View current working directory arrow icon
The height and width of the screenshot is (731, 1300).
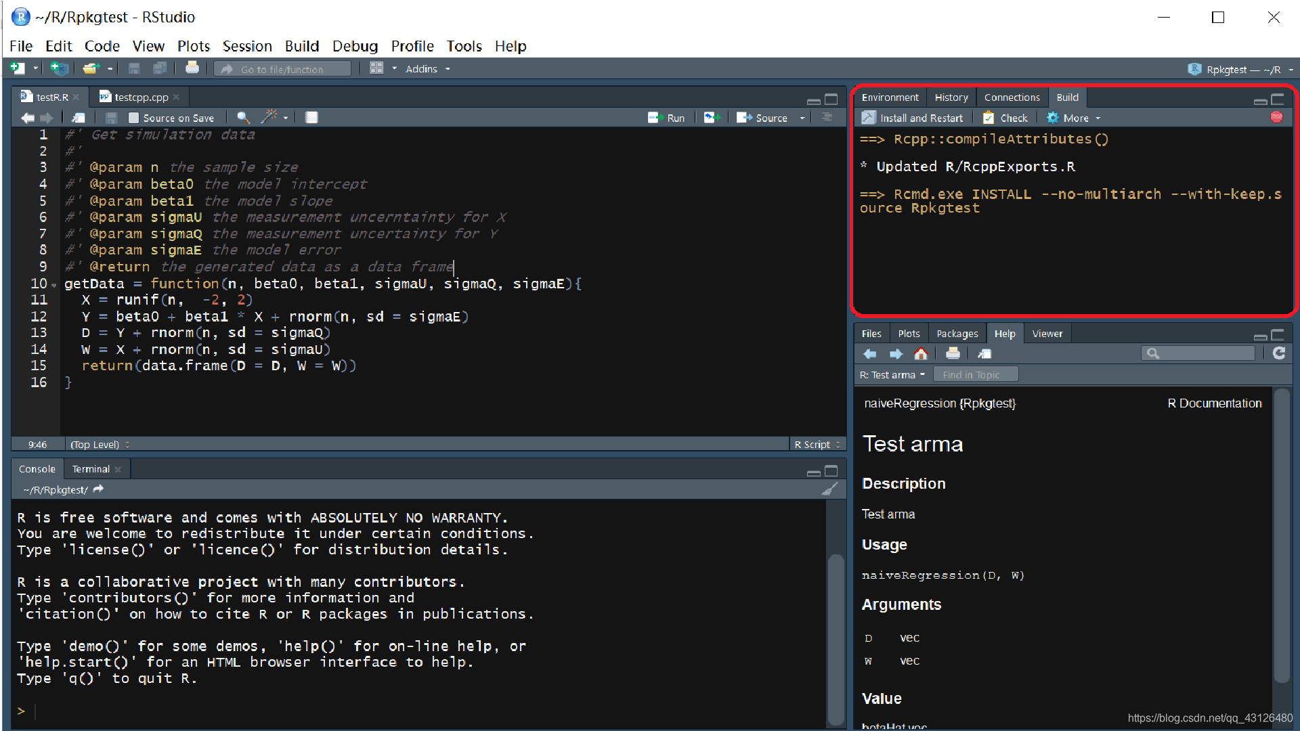point(99,489)
